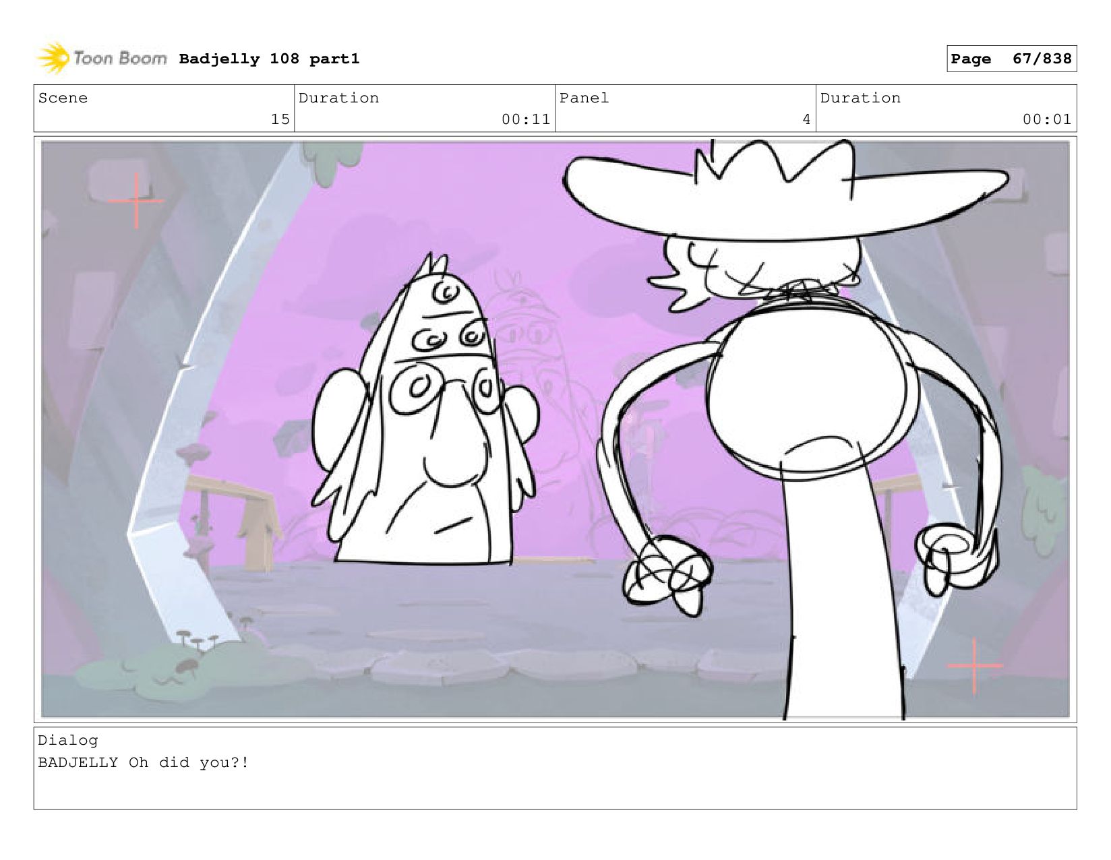Select the title 'Badjelly 108 part1'
The height and width of the screenshot is (860, 1111).
(x=269, y=59)
